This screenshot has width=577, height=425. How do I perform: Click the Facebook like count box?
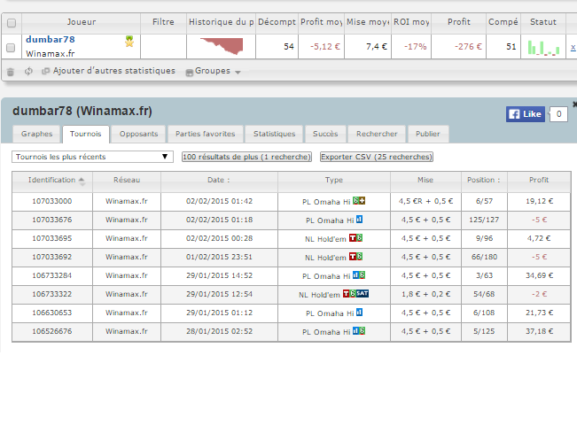pyautogui.click(x=558, y=114)
